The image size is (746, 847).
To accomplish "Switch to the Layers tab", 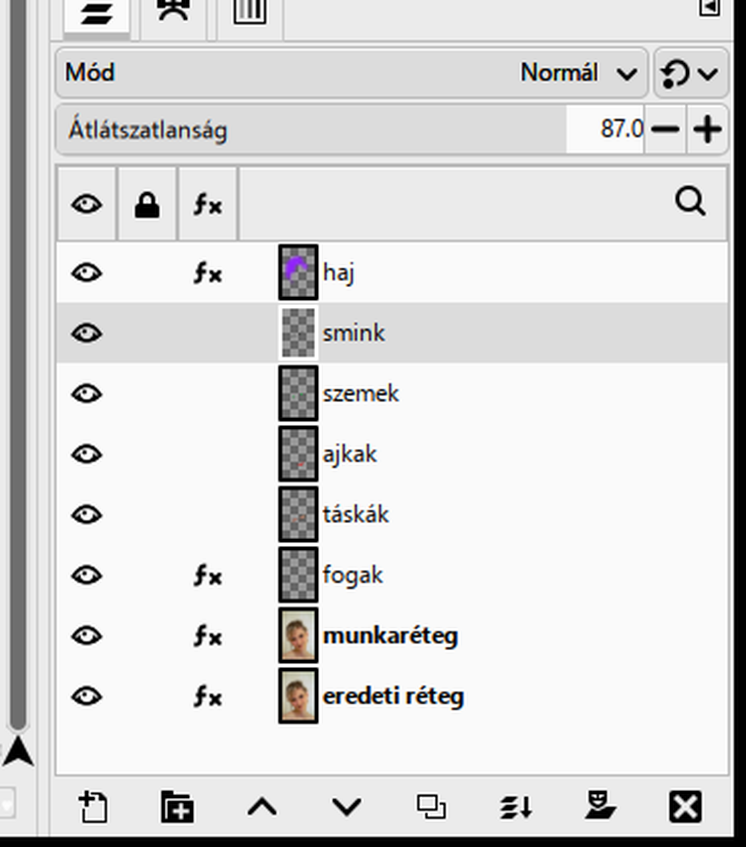I will [97, 15].
